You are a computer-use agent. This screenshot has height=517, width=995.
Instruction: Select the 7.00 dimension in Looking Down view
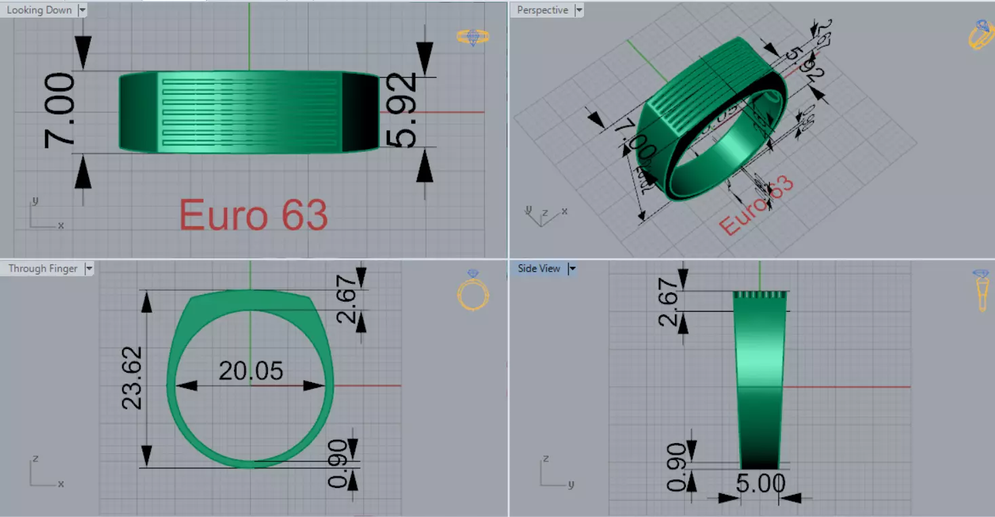coord(60,111)
